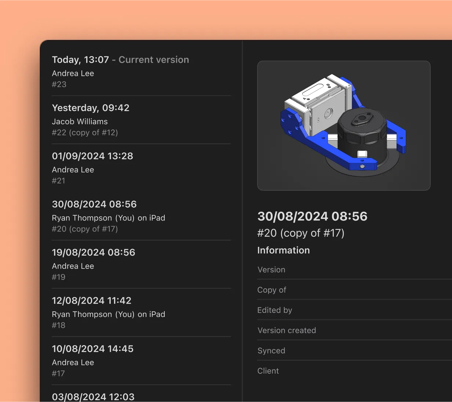This screenshot has height=402, width=452.
Task: Click detail panel title 30/08/2024 08:56
Action: [312, 216]
